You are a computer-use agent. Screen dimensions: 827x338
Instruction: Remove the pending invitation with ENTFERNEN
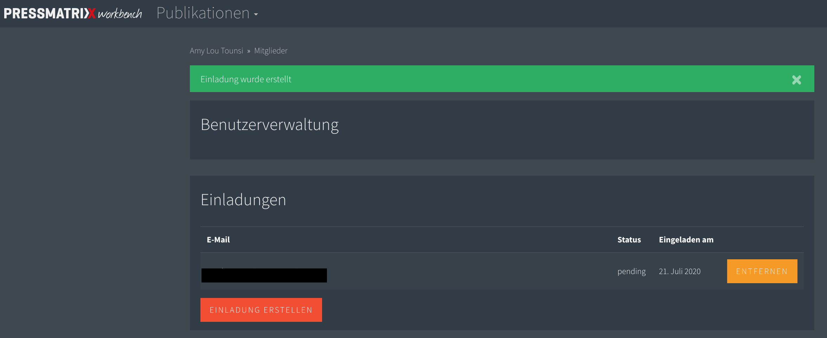(x=762, y=271)
